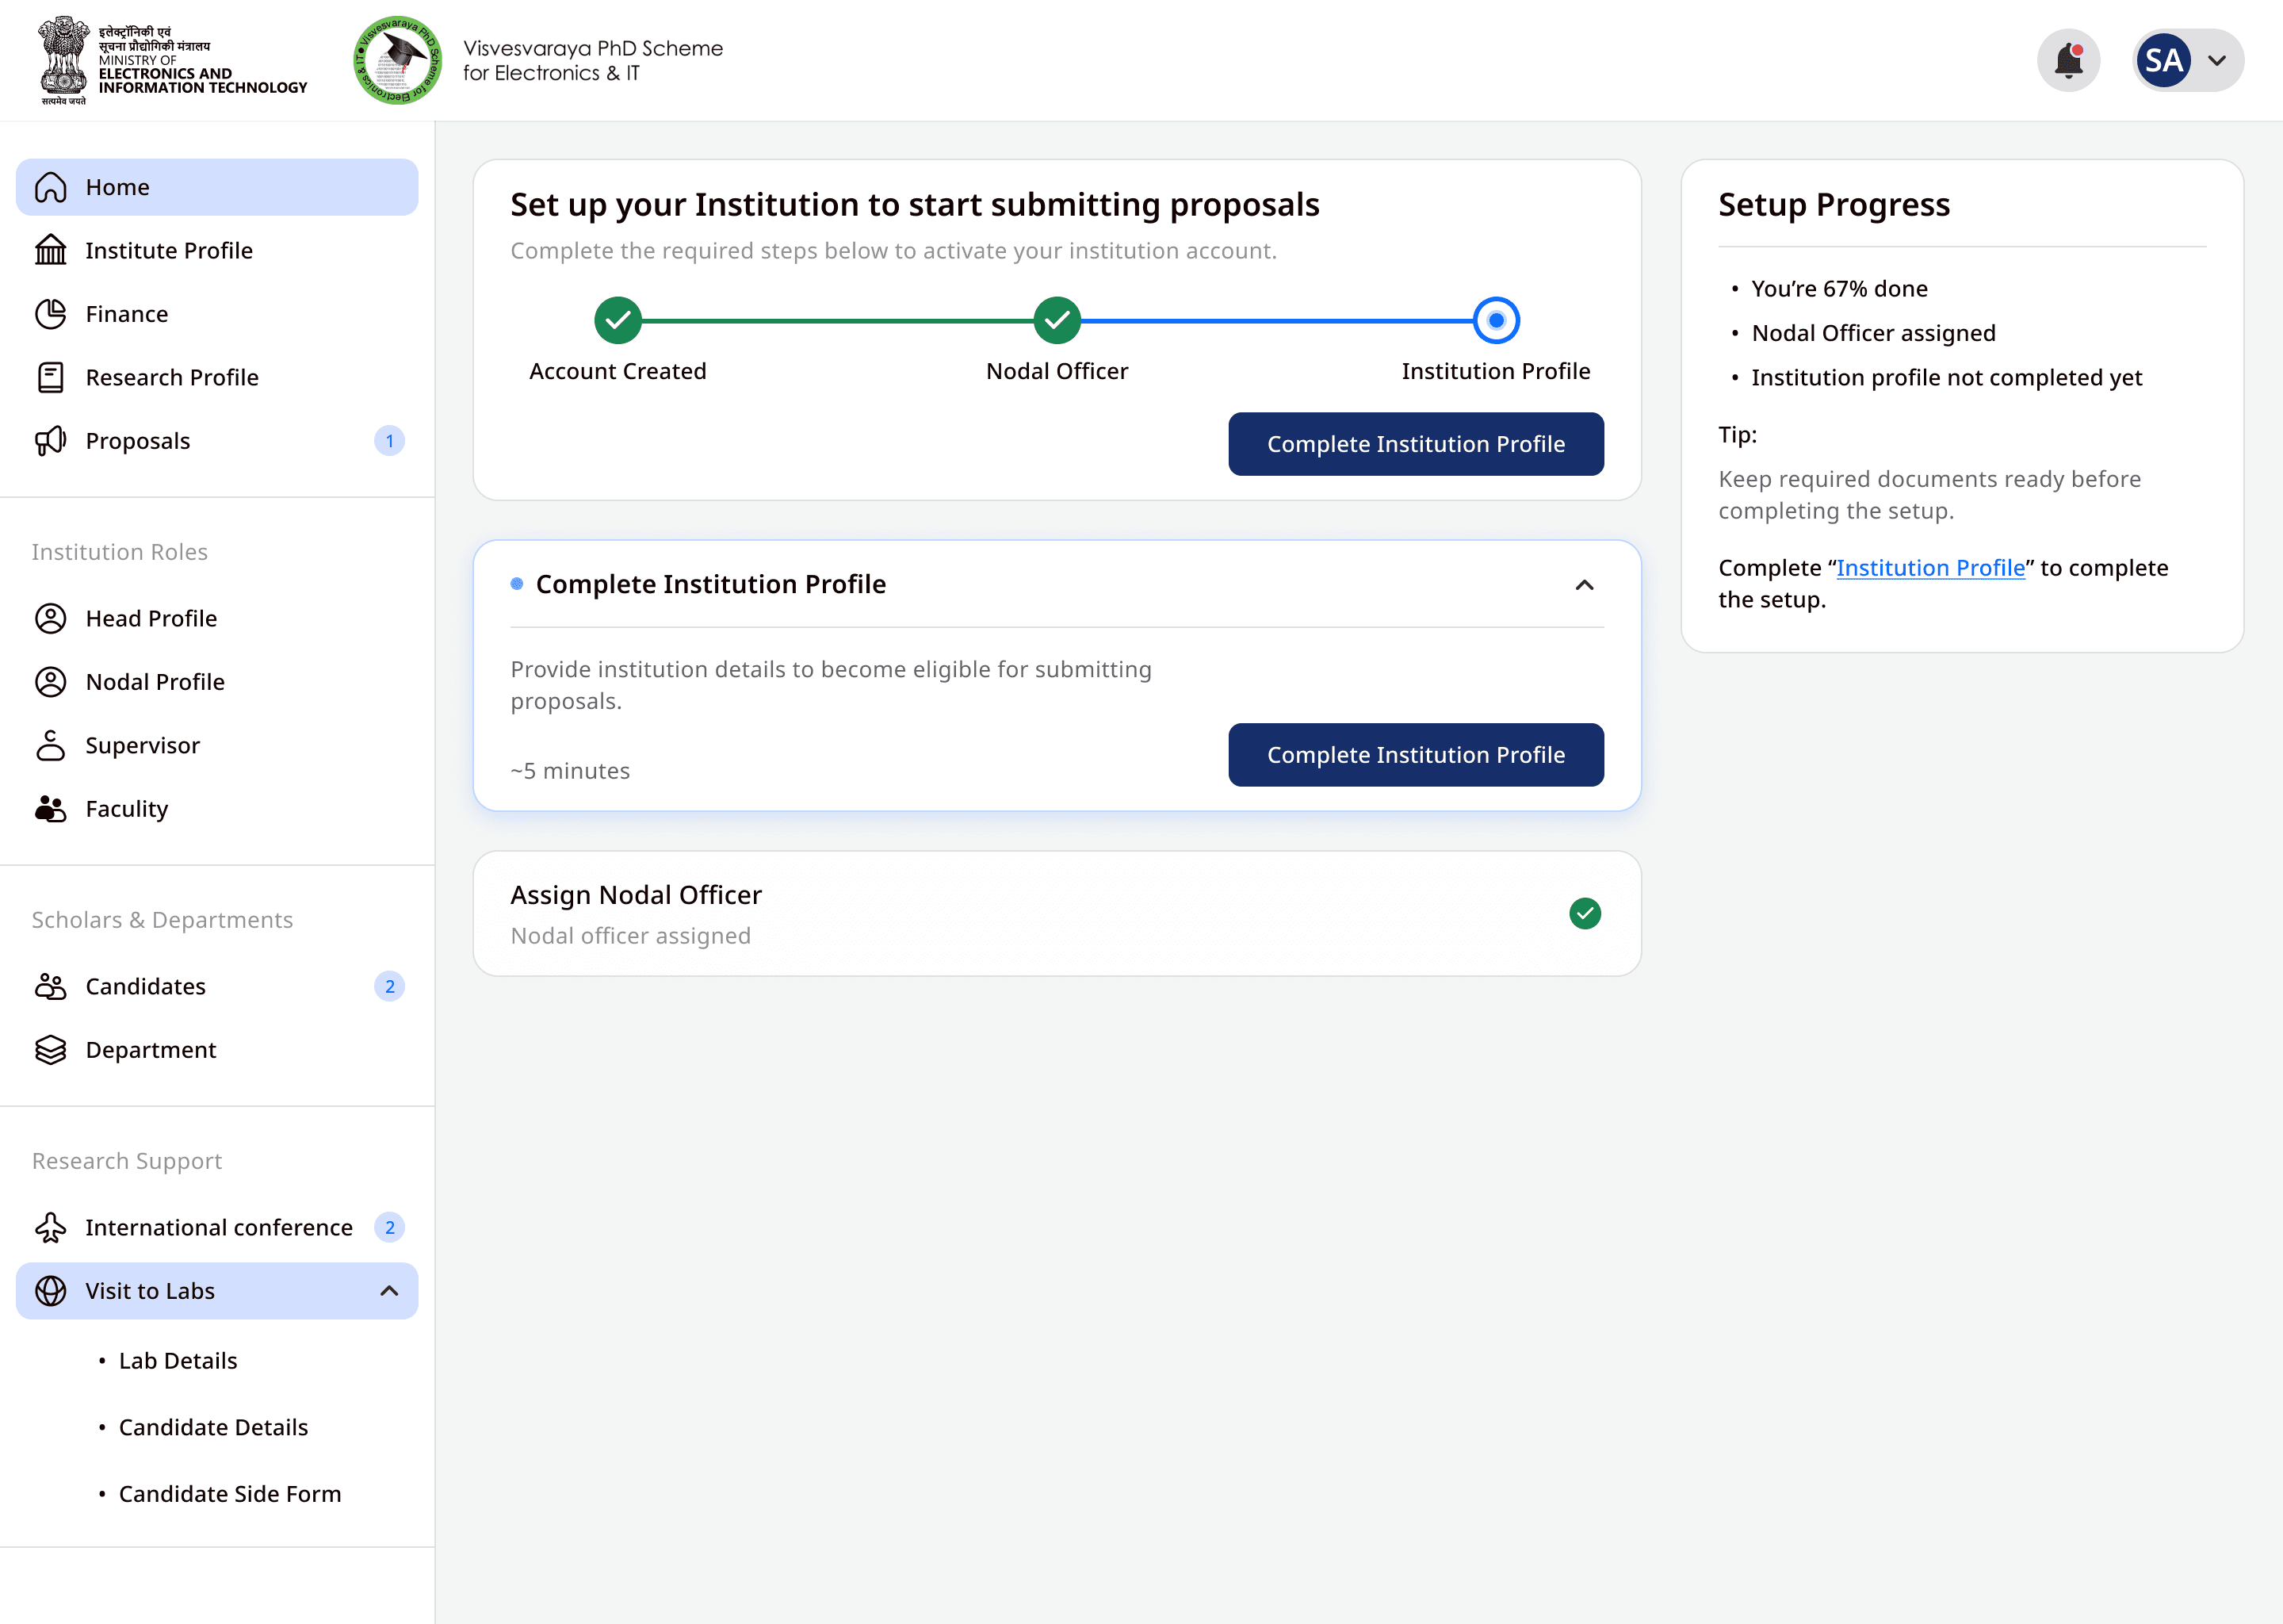
Task: Follow the Institution Profile link in Setup Progress
Action: (1930, 568)
